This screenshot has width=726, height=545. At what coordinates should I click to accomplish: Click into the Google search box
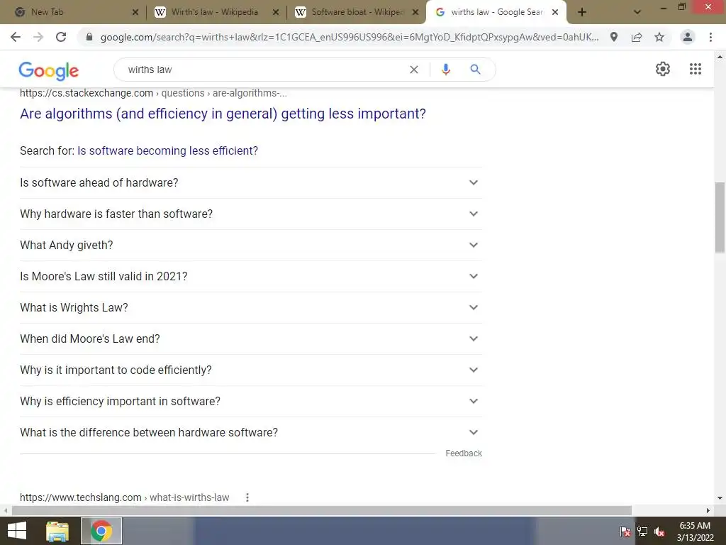(264, 70)
